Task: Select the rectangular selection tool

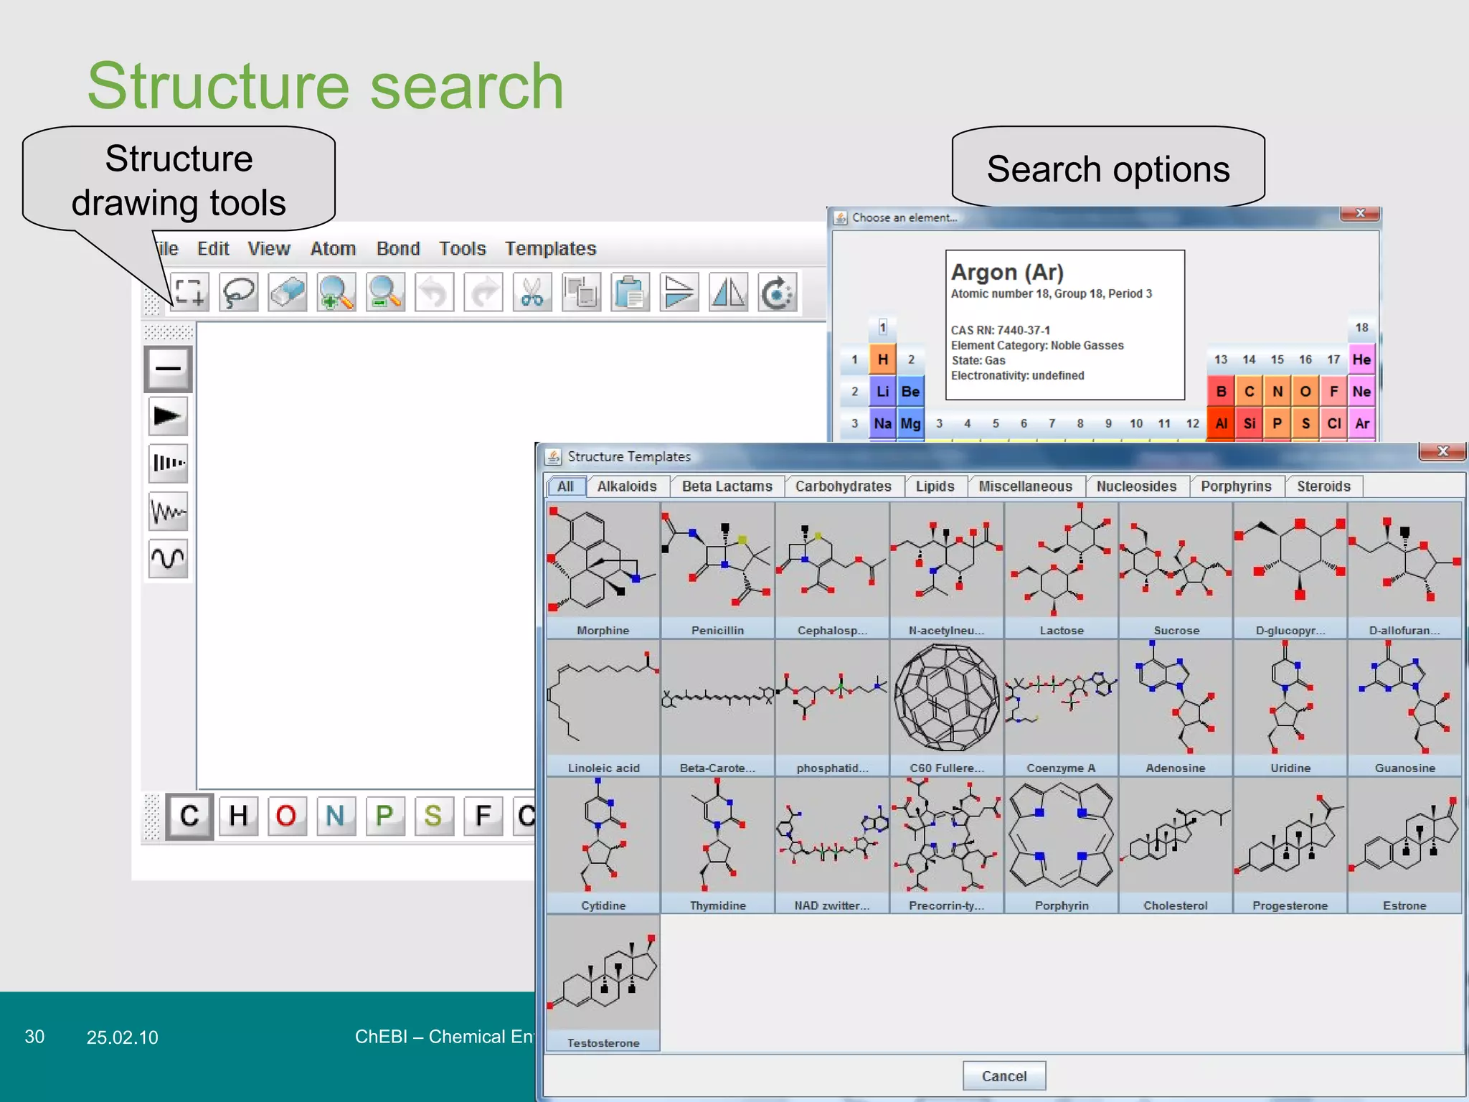Action: [x=189, y=293]
